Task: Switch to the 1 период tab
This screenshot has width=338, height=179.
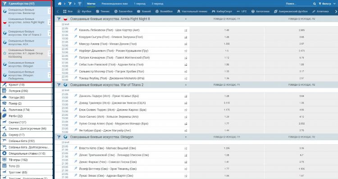Action: (x=140, y=4)
